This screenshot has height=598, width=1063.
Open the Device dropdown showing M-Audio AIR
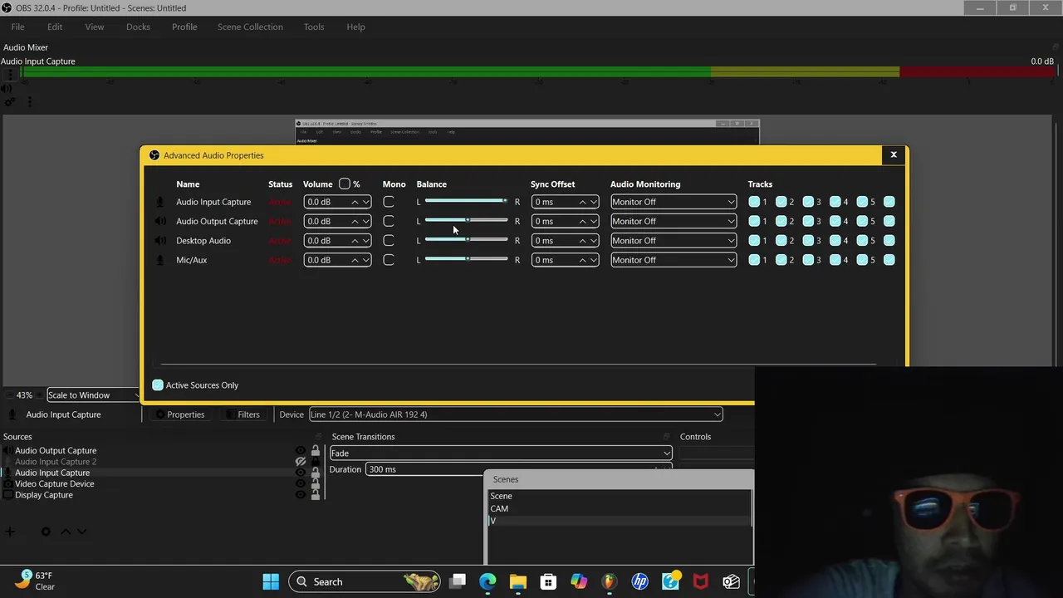point(516,414)
